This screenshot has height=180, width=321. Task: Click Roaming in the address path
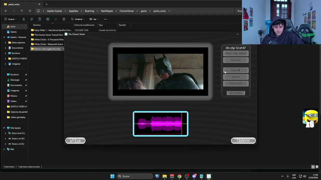(x=90, y=11)
